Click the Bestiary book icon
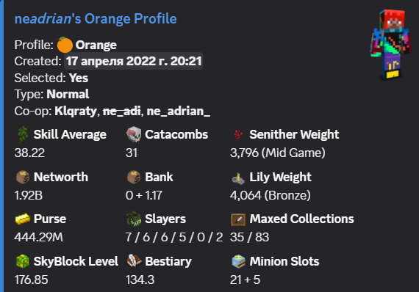 coord(134,261)
